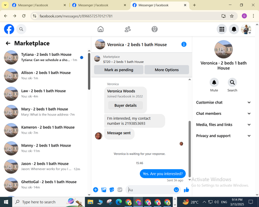Show hidden system tray icons
The height and width of the screenshot is (207, 259).
(x=204, y=202)
